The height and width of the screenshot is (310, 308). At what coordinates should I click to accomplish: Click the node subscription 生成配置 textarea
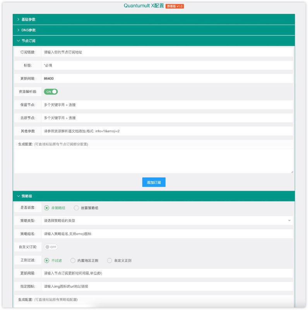[154, 161]
